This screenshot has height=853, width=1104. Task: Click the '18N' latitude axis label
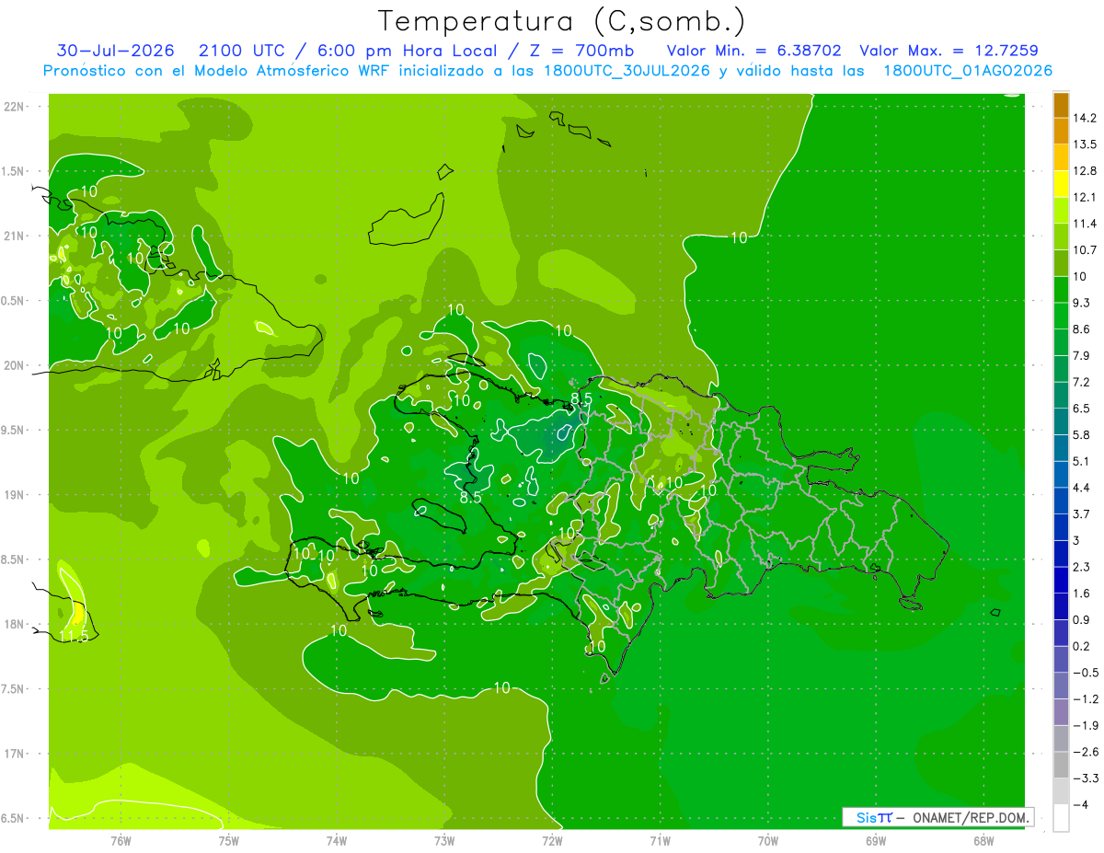click(13, 625)
